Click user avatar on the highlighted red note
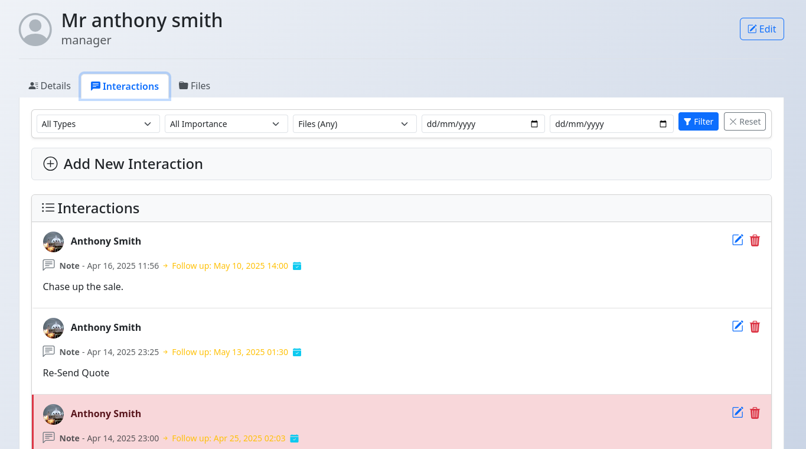This screenshot has width=806, height=449. [53, 414]
